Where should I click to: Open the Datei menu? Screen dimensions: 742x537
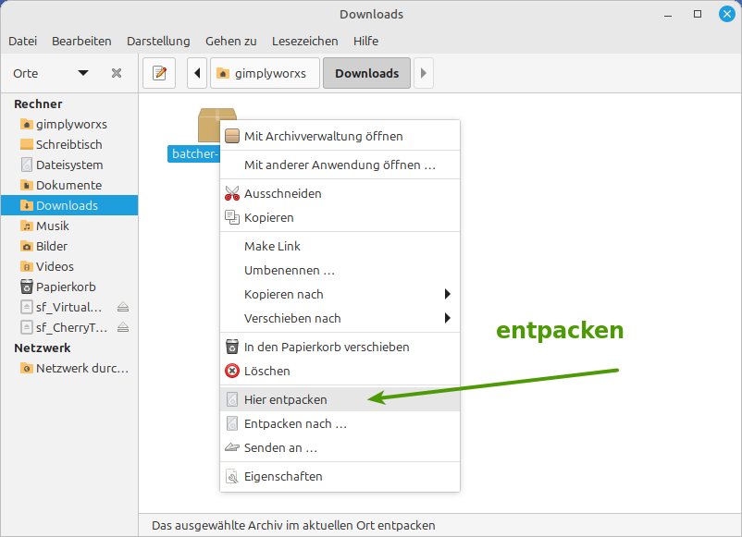click(x=23, y=41)
